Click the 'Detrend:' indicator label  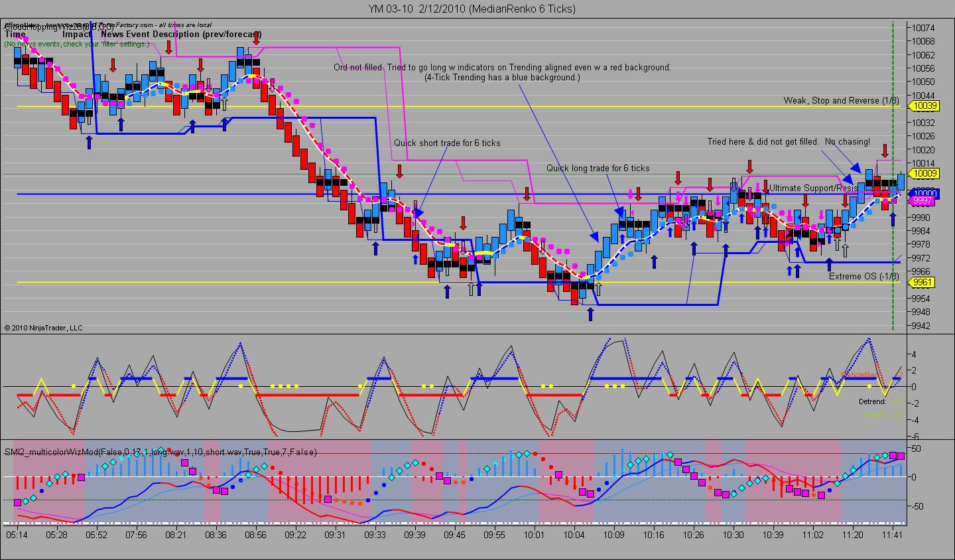(873, 401)
